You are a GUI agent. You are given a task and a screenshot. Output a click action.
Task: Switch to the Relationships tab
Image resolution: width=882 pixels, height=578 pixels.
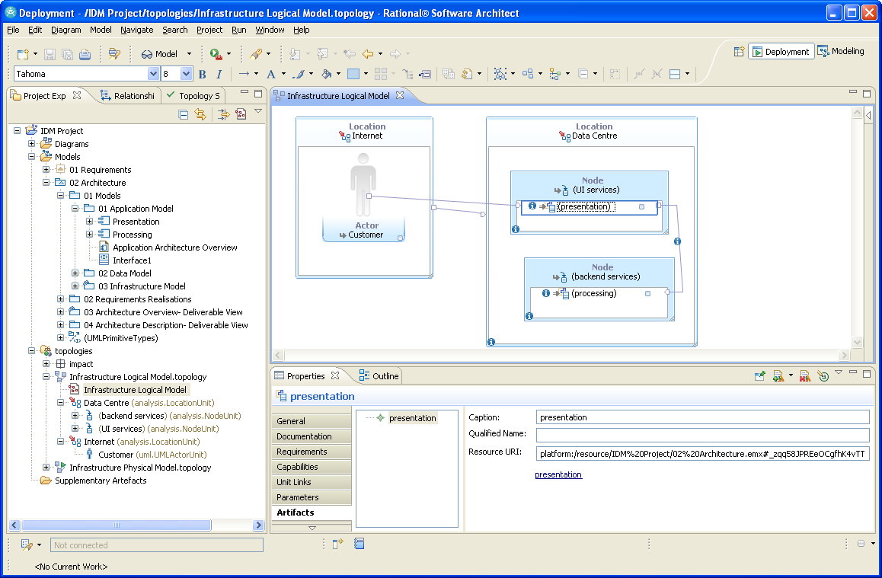(x=128, y=96)
